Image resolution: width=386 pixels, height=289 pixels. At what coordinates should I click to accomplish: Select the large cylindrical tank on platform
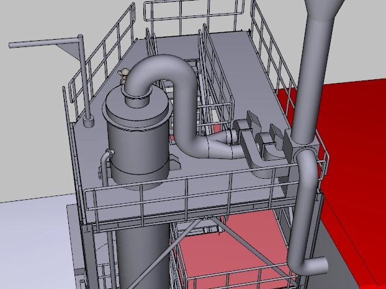point(138,139)
